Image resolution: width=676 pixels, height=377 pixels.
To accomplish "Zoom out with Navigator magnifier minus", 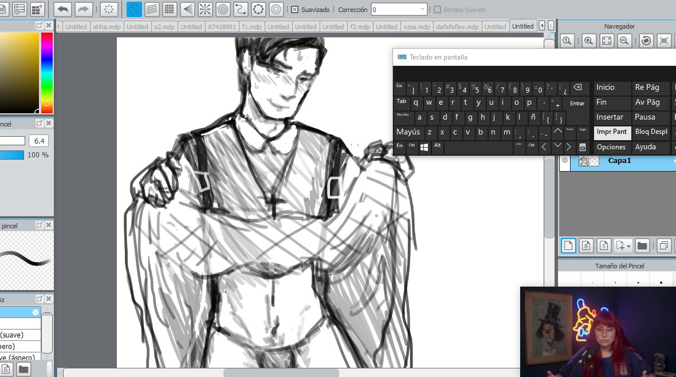I will [x=624, y=41].
